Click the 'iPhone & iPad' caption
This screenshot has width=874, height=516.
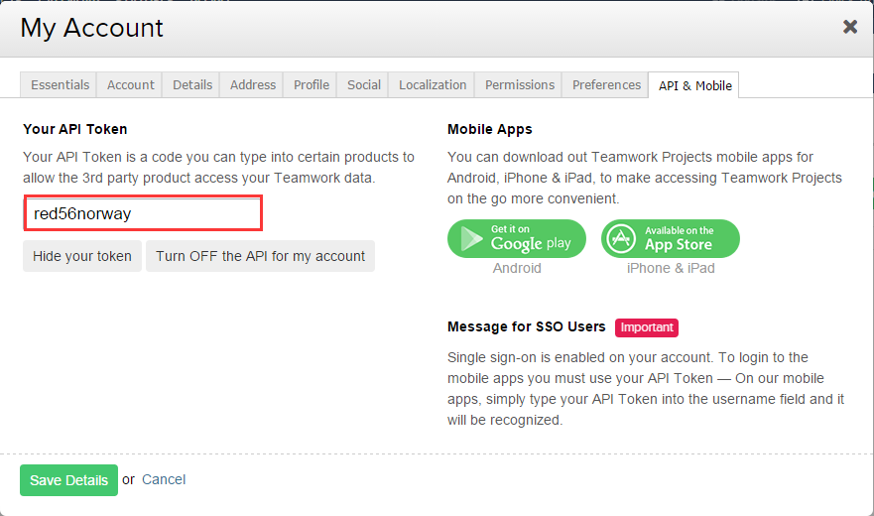671,268
